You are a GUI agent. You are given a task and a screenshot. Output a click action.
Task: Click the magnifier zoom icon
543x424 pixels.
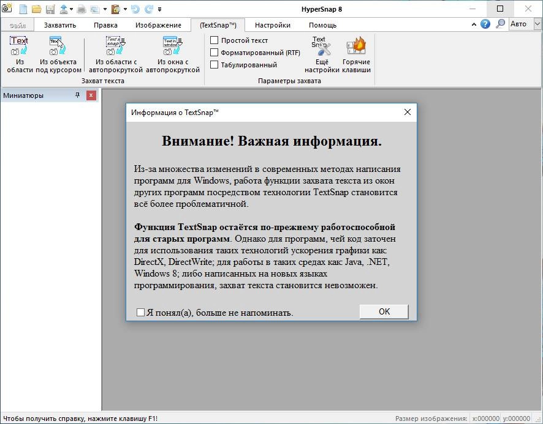point(500,24)
